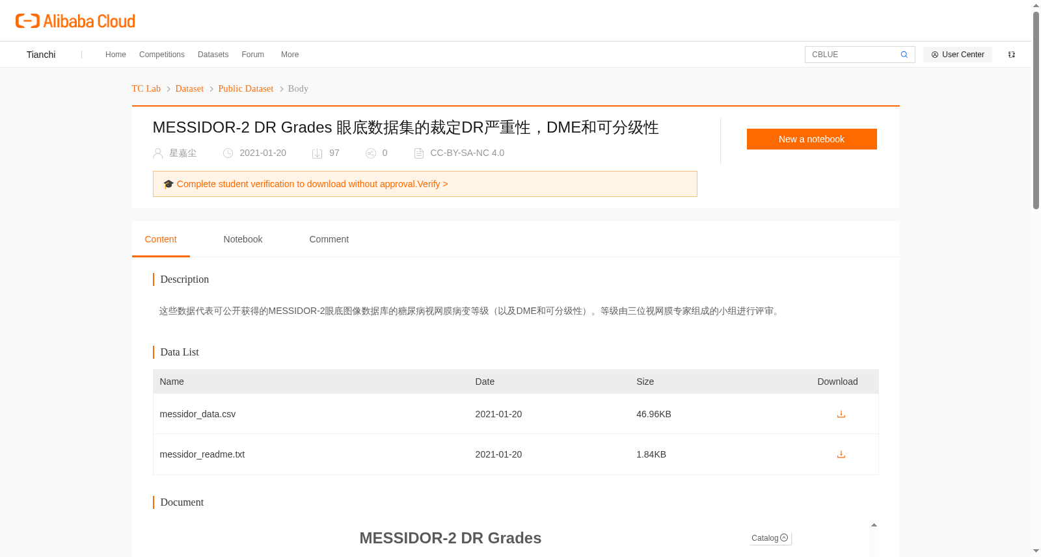Click the download count icon near 97
This screenshot has height=557, width=1041.
coord(317,153)
